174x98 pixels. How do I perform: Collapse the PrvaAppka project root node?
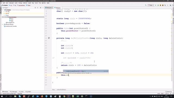pyautogui.click(x=2, y=10)
